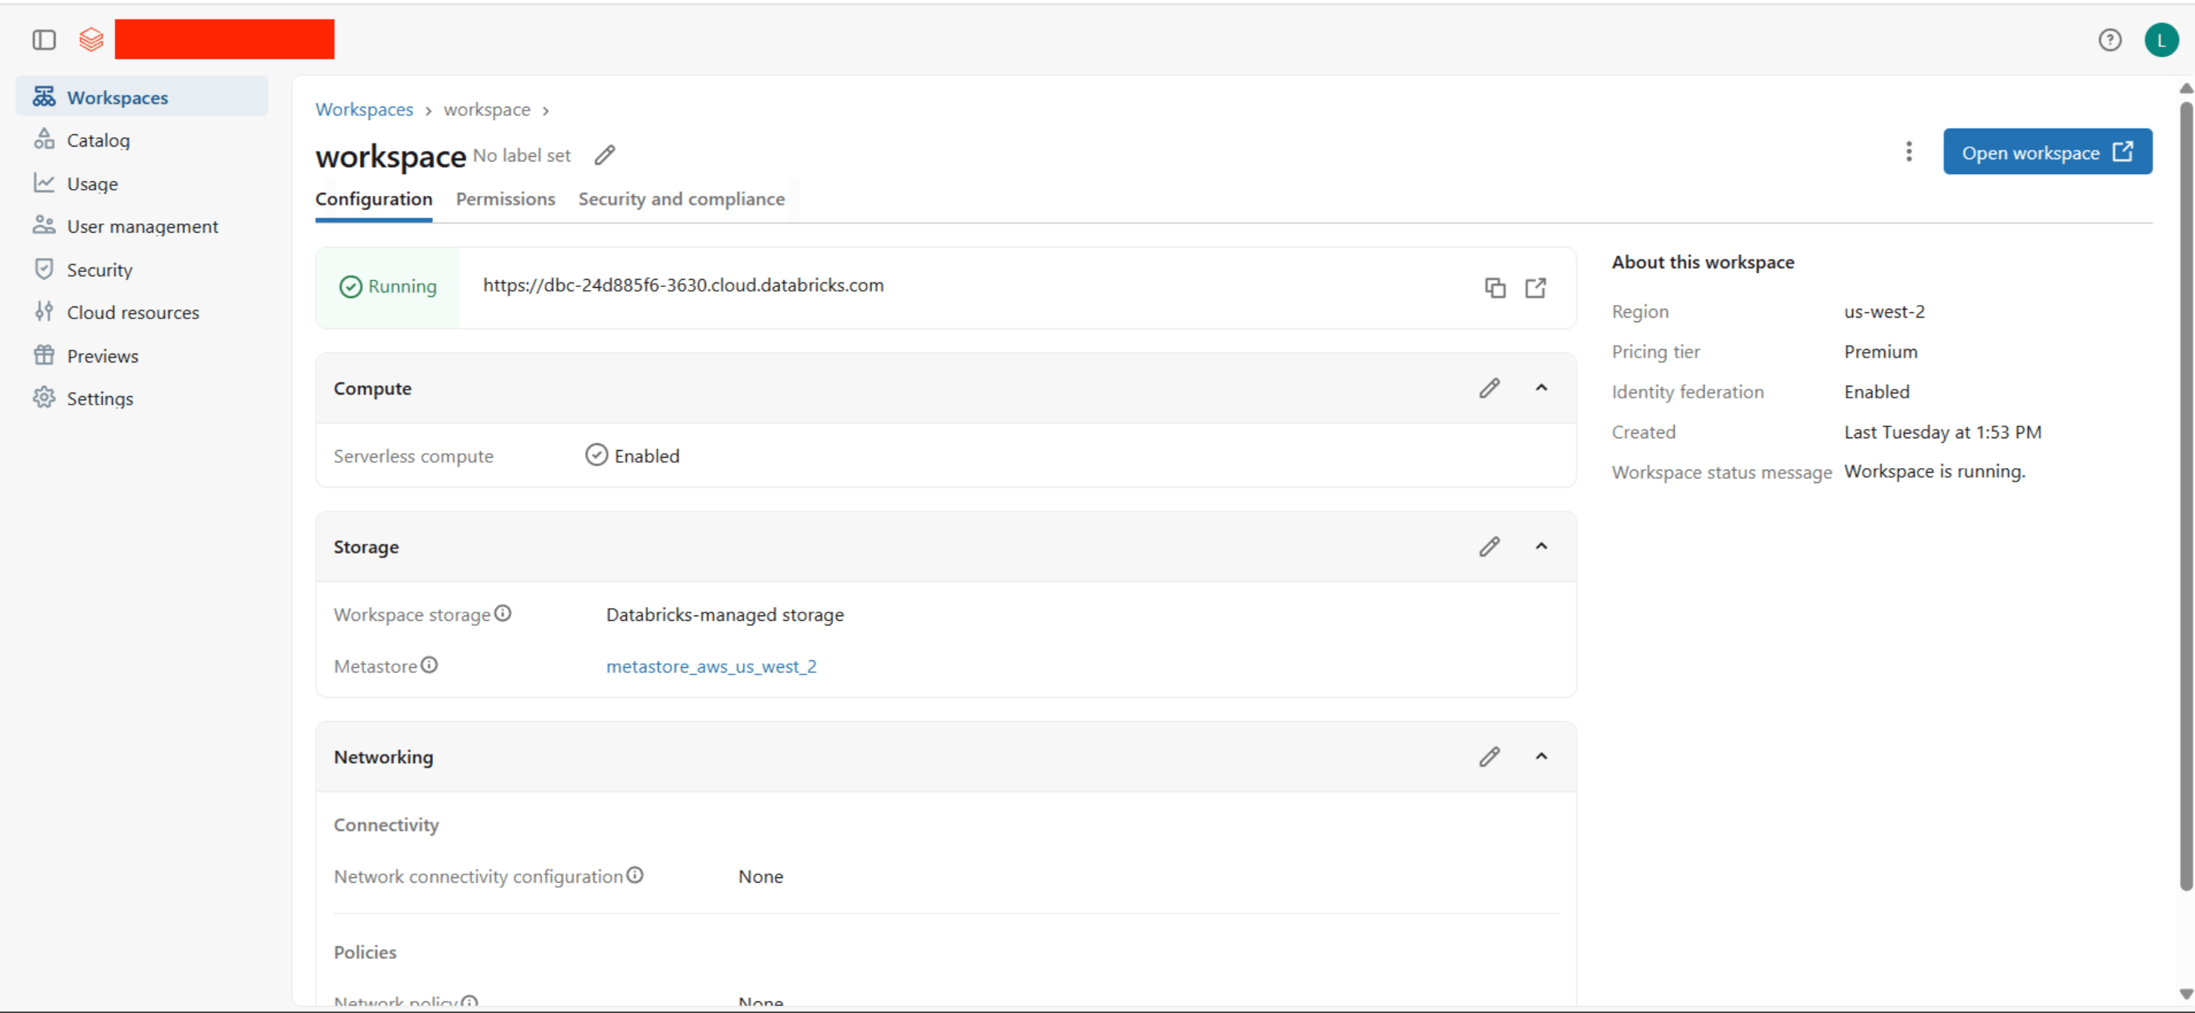Open Settings in sidebar
This screenshot has width=2195, height=1013.
tap(142, 398)
